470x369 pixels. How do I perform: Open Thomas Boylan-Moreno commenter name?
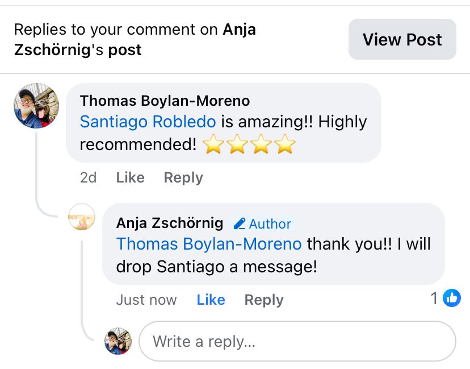(x=165, y=101)
